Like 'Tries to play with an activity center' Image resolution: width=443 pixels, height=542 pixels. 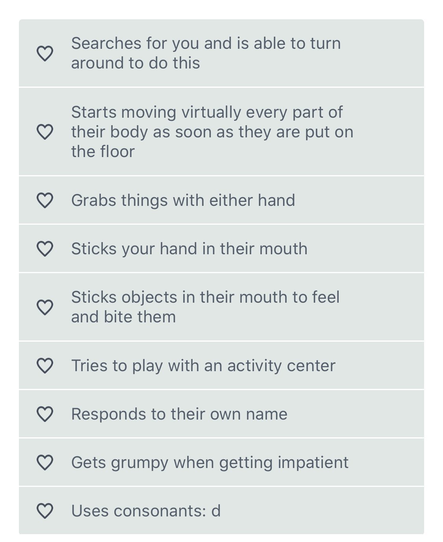[44, 366]
